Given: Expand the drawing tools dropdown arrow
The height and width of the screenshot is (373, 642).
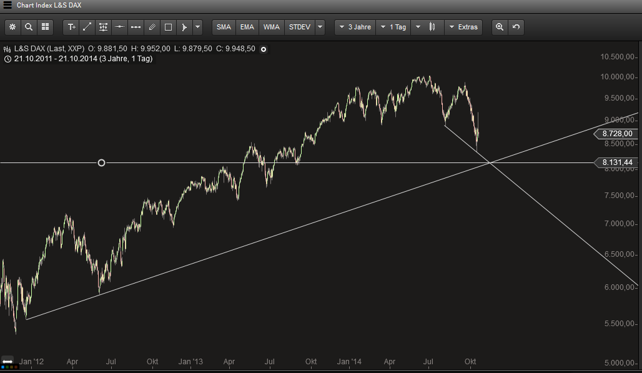Looking at the screenshot, I should click(x=198, y=27).
